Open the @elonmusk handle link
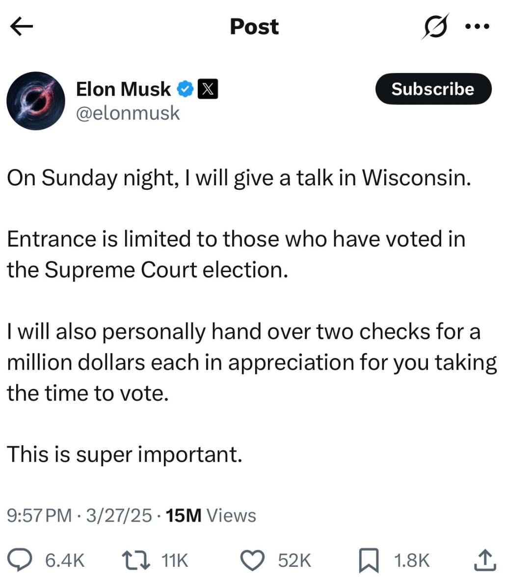 (x=128, y=113)
